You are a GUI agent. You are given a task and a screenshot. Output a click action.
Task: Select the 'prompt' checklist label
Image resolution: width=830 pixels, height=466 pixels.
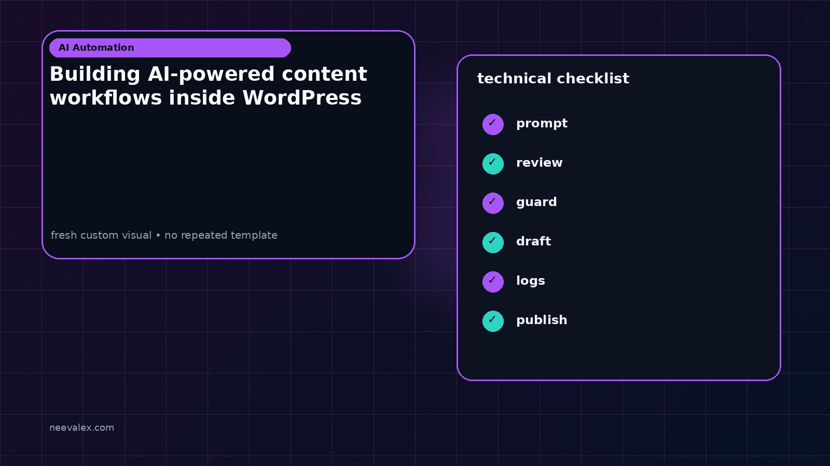(x=542, y=124)
